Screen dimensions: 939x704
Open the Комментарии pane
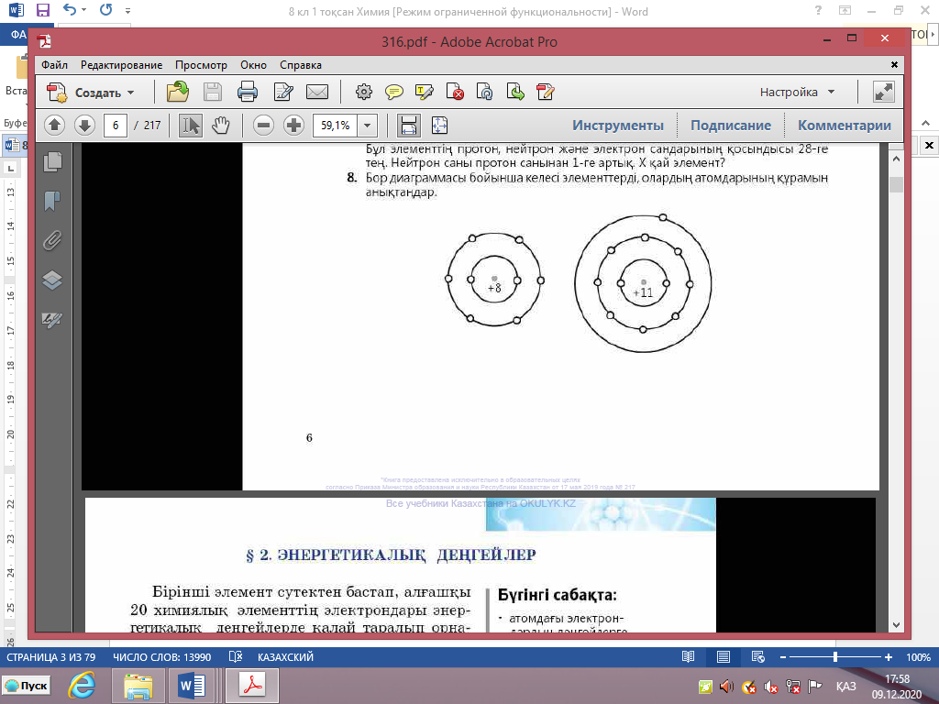coord(844,126)
